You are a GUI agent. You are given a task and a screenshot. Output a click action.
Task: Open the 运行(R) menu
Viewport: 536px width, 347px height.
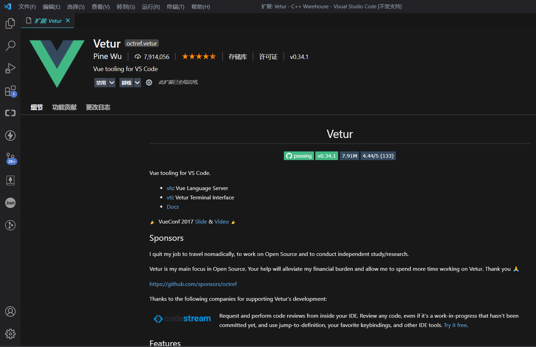(151, 7)
